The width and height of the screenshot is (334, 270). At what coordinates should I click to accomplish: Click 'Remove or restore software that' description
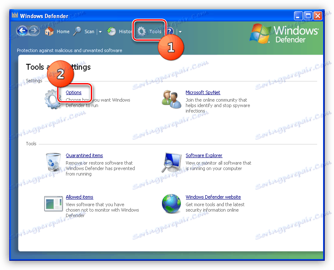click(x=99, y=163)
